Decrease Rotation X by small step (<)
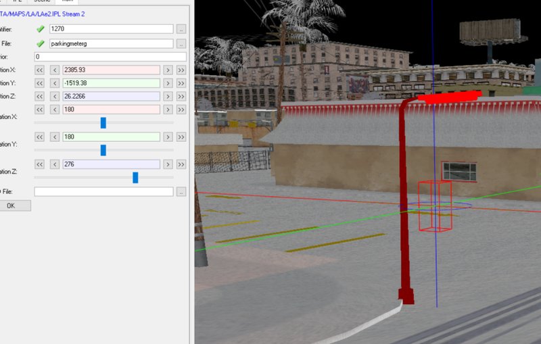Image resolution: width=541 pixels, height=344 pixels. click(x=55, y=109)
